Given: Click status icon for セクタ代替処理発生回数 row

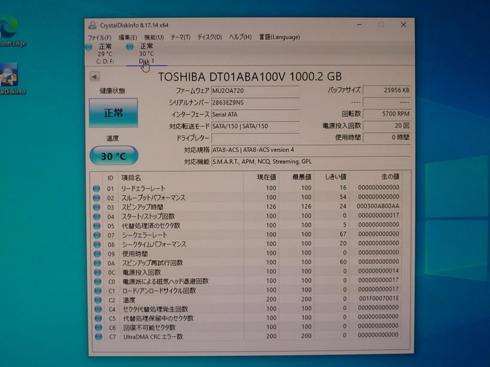Looking at the screenshot, I should point(99,309).
